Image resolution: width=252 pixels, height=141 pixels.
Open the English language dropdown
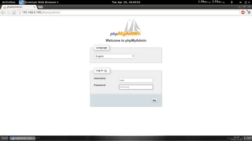tap(115, 56)
